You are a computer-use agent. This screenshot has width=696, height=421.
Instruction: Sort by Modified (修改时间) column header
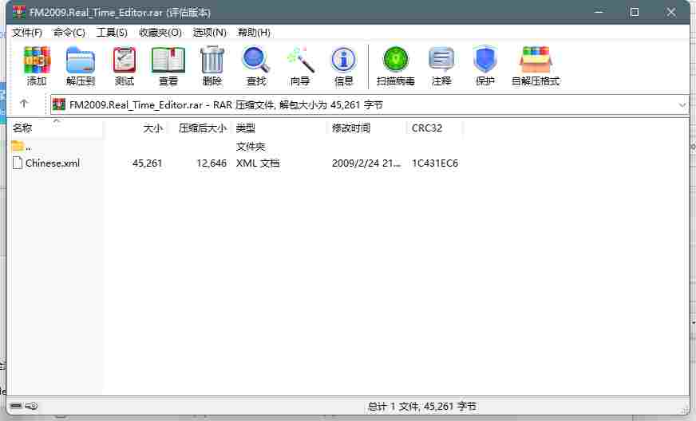pyautogui.click(x=367, y=128)
